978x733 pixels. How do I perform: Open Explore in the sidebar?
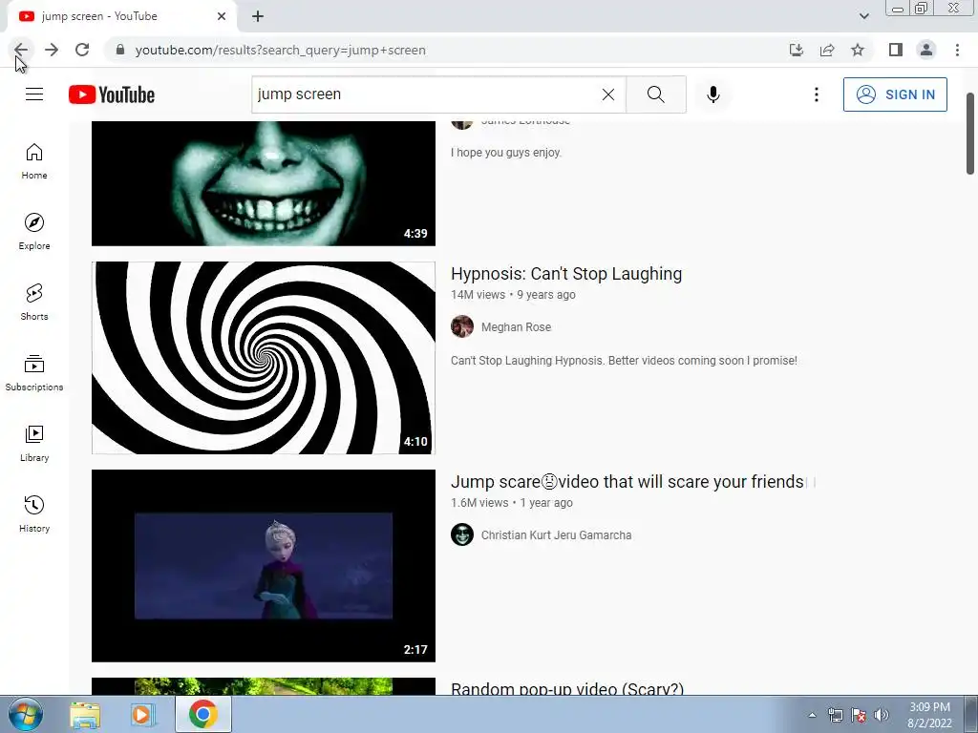click(34, 232)
